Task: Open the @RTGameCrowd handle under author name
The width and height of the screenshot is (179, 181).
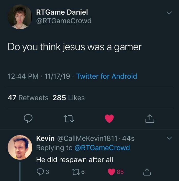Action: click(64, 21)
